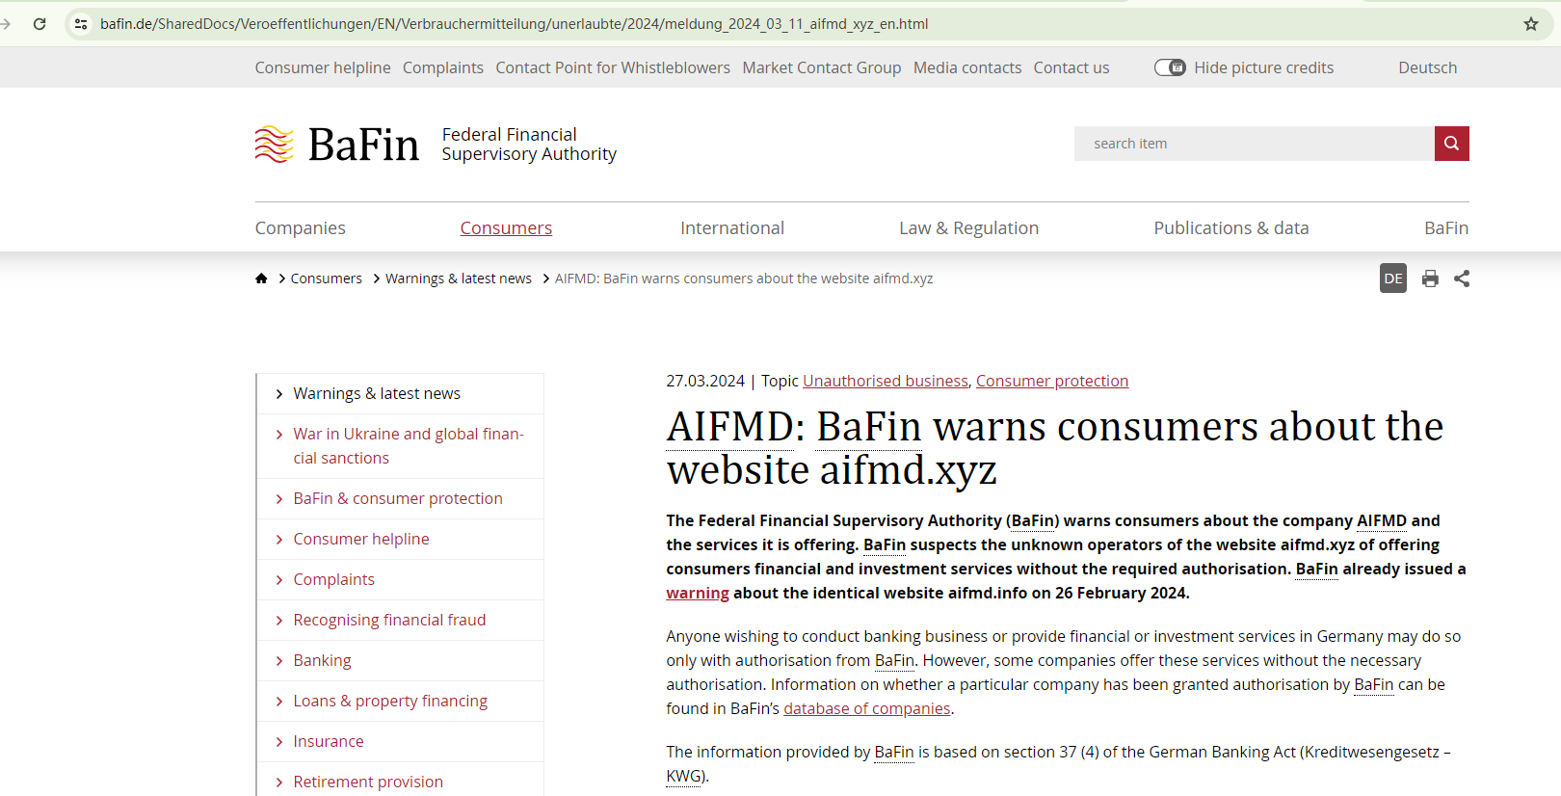Open the Consumers main menu

tap(506, 228)
